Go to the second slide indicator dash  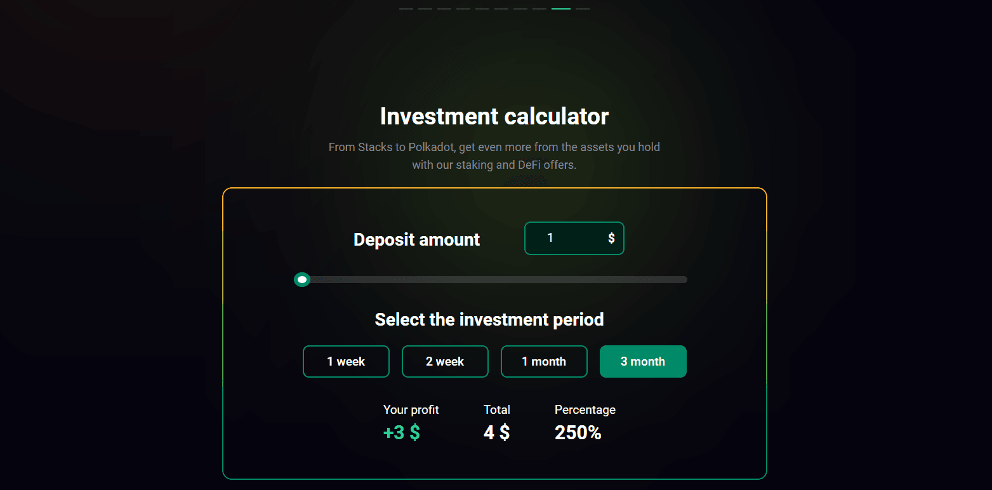[x=425, y=9]
